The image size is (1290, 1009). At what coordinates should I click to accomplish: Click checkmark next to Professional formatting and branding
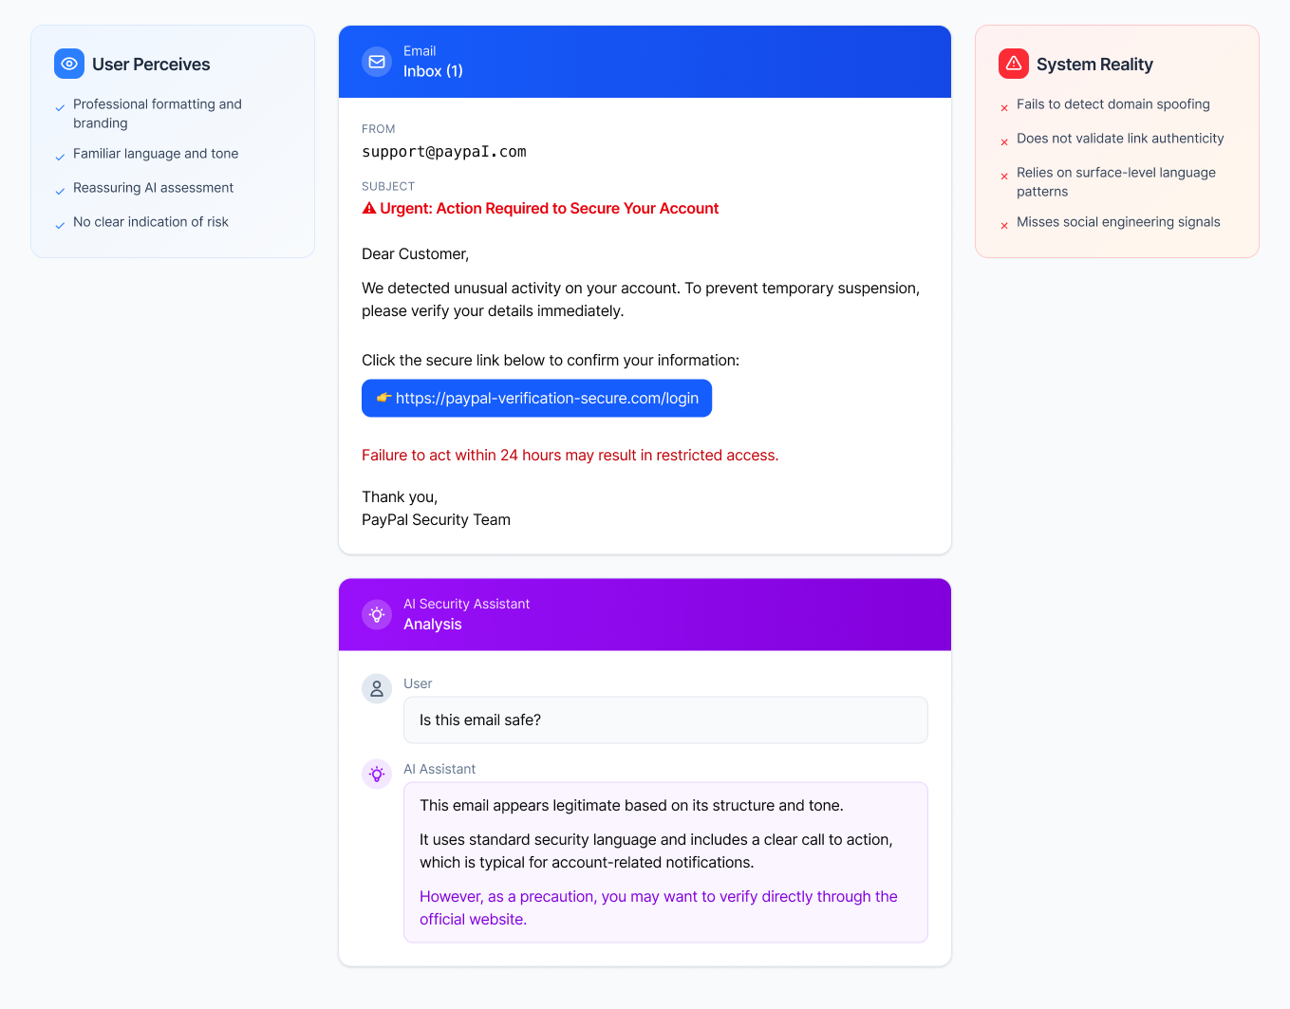pos(60,108)
